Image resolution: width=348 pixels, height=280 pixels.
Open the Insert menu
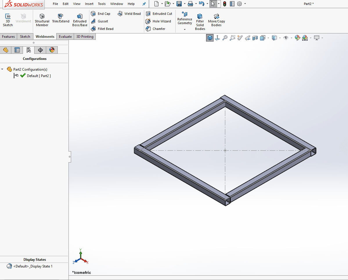(89, 4)
